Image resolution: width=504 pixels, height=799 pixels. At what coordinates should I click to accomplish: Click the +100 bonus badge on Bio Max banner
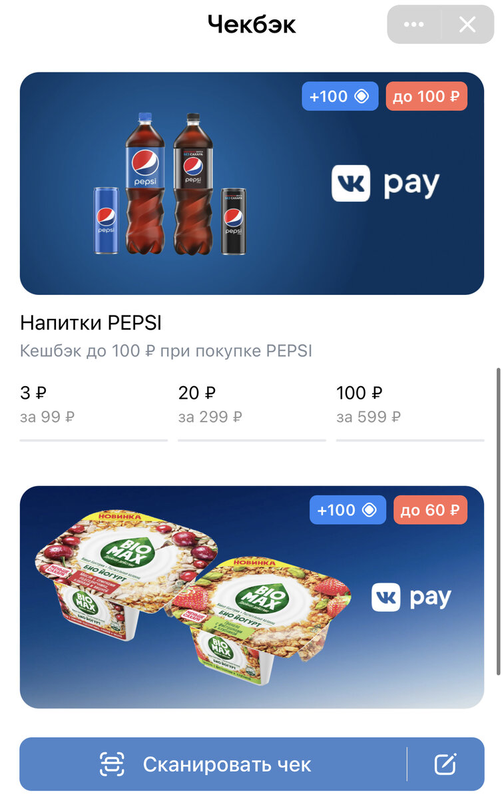coord(348,510)
